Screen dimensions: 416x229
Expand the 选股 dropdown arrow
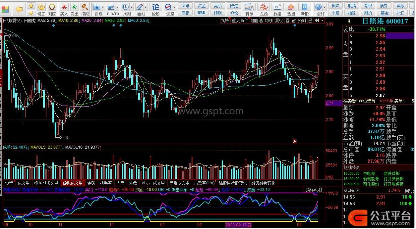[175, 7]
